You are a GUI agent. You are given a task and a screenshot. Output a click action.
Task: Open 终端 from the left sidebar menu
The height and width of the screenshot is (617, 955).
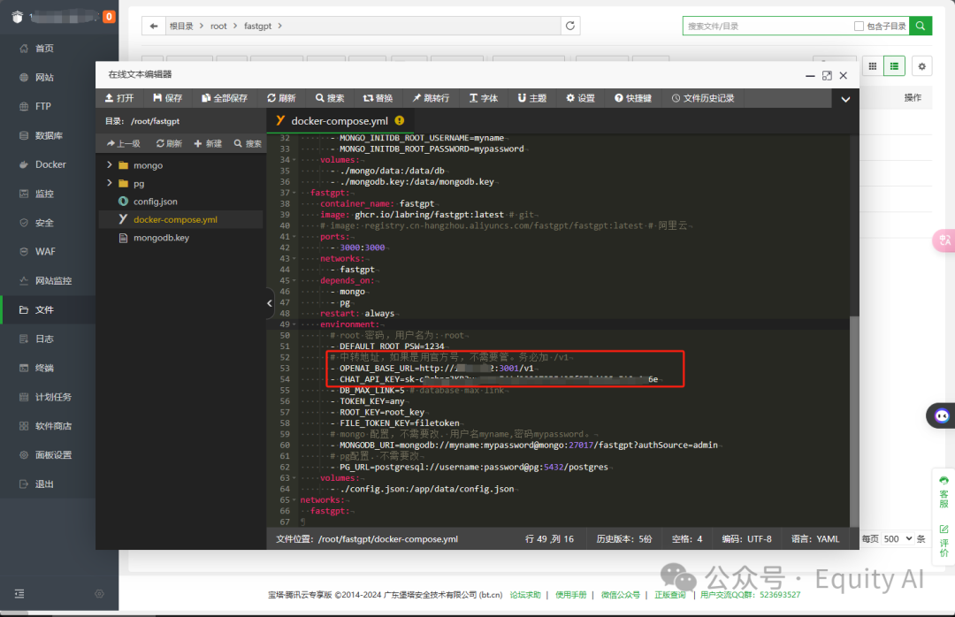(x=44, y=368)
